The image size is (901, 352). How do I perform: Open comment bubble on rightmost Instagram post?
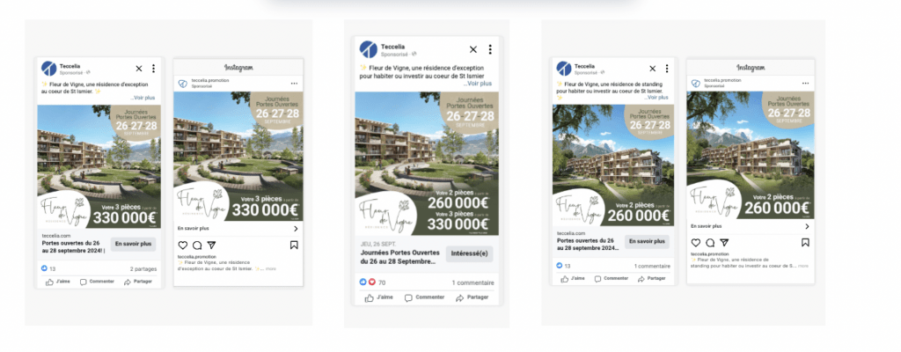(710, 243)
